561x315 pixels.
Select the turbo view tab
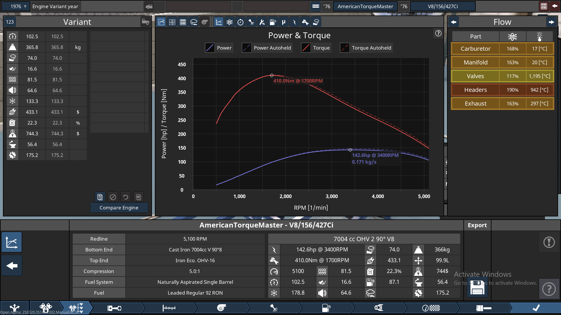[x=205, y=22]
